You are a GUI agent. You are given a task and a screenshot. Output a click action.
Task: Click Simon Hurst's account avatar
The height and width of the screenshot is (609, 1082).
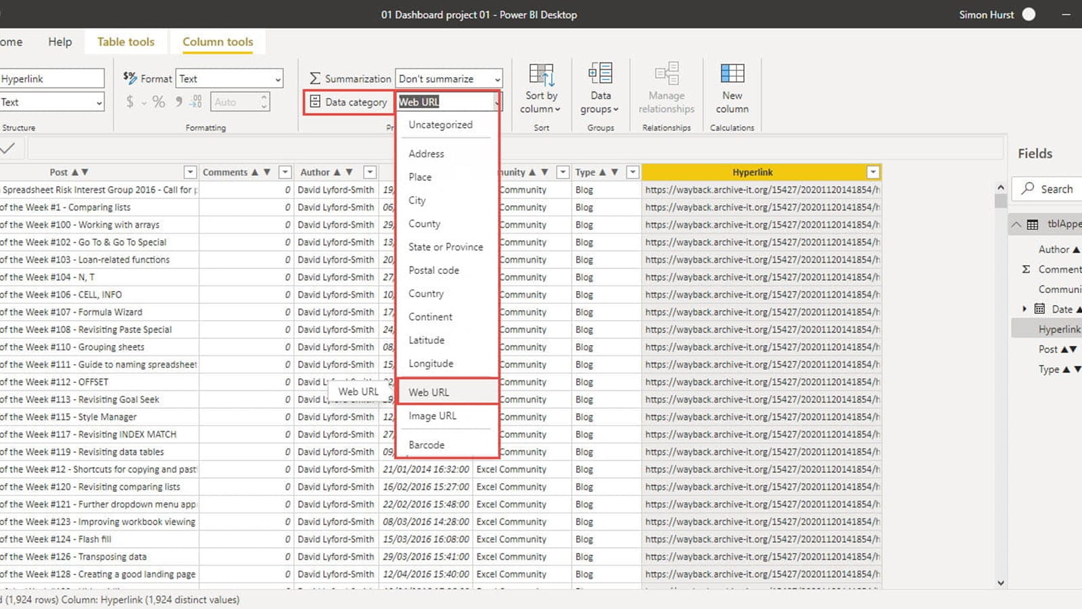[1029, 14]
